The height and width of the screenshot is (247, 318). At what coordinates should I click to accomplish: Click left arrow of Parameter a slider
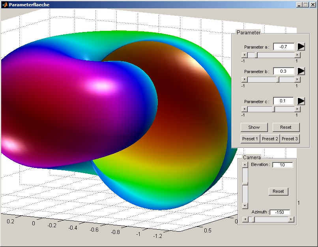click(244, 55)
